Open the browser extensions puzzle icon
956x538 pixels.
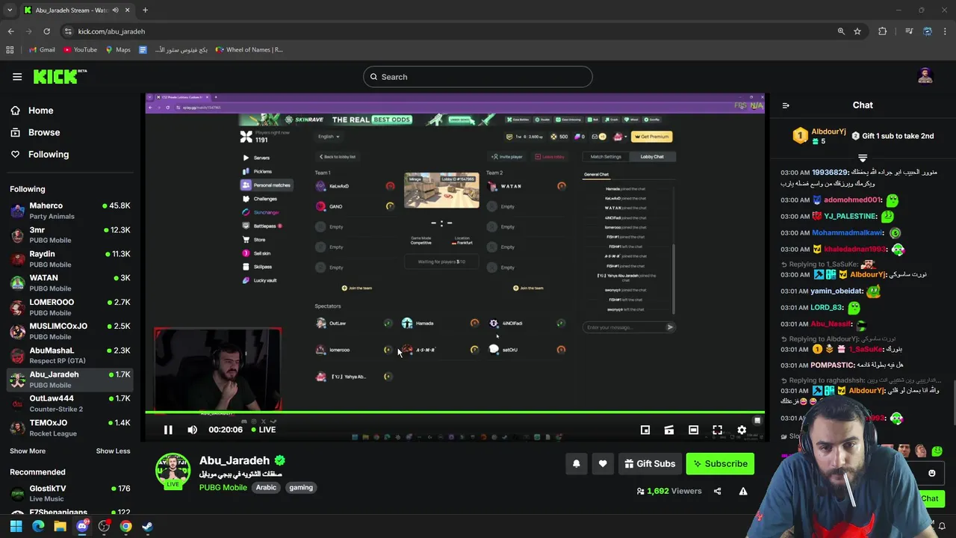coord(883,31)
